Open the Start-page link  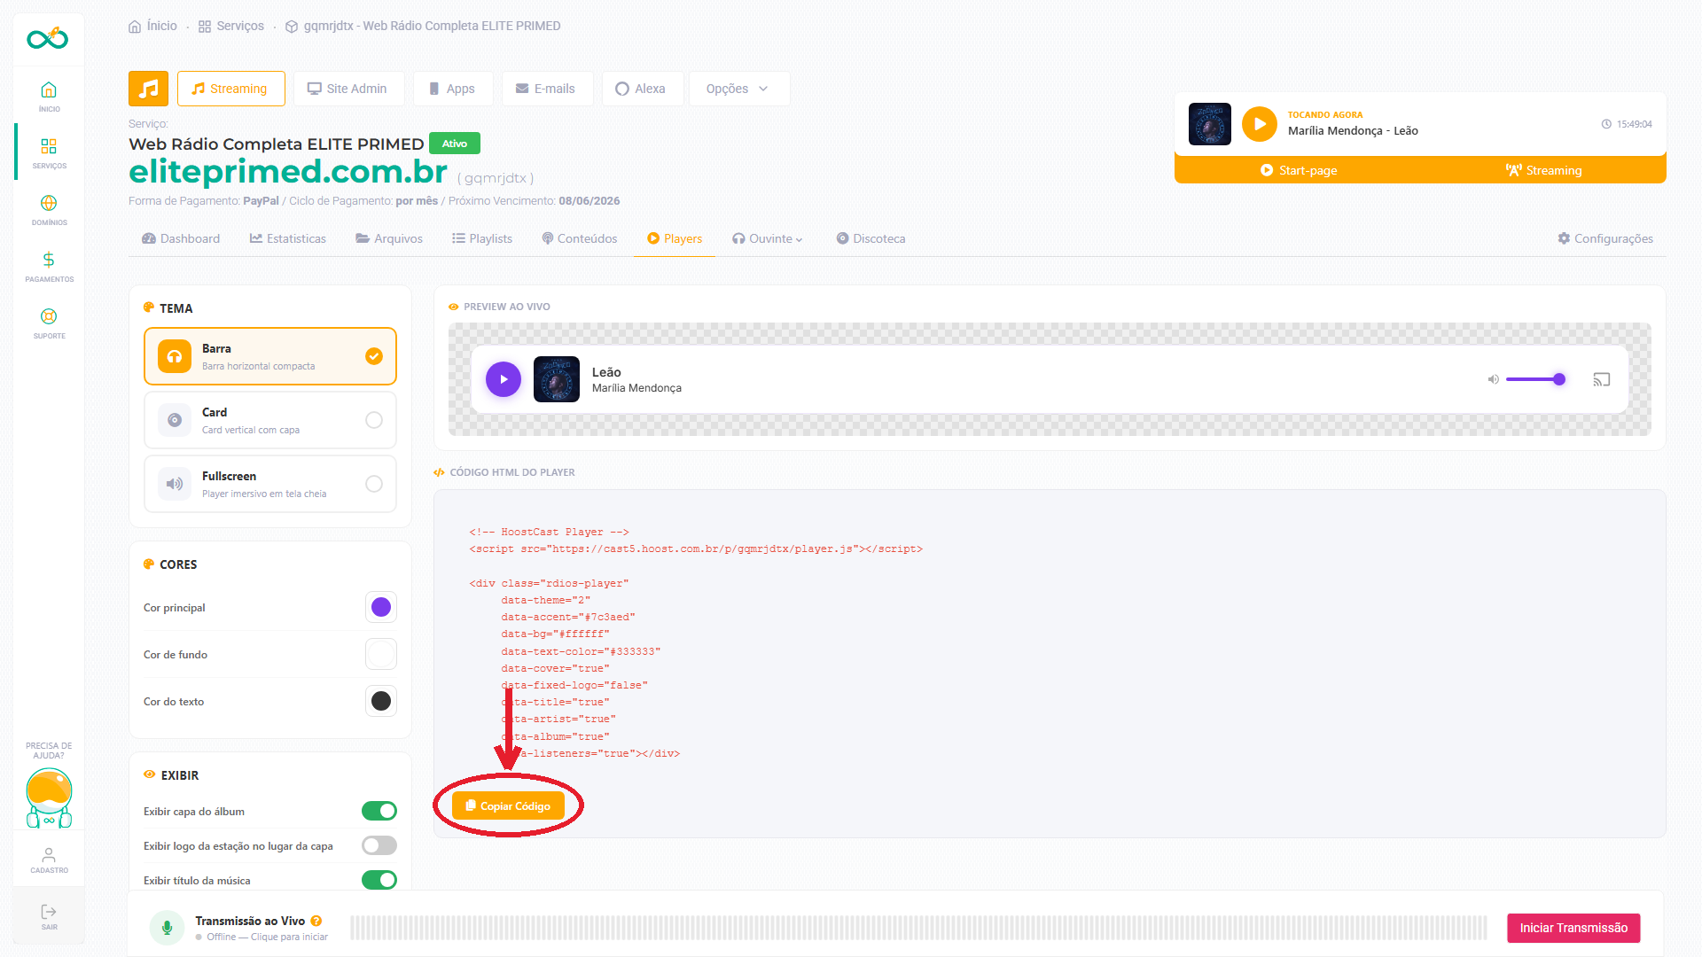point(1299,170)
